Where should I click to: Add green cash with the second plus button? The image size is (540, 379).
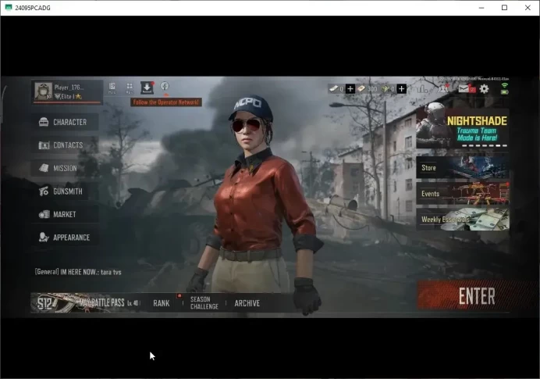(x=402, y=89)
